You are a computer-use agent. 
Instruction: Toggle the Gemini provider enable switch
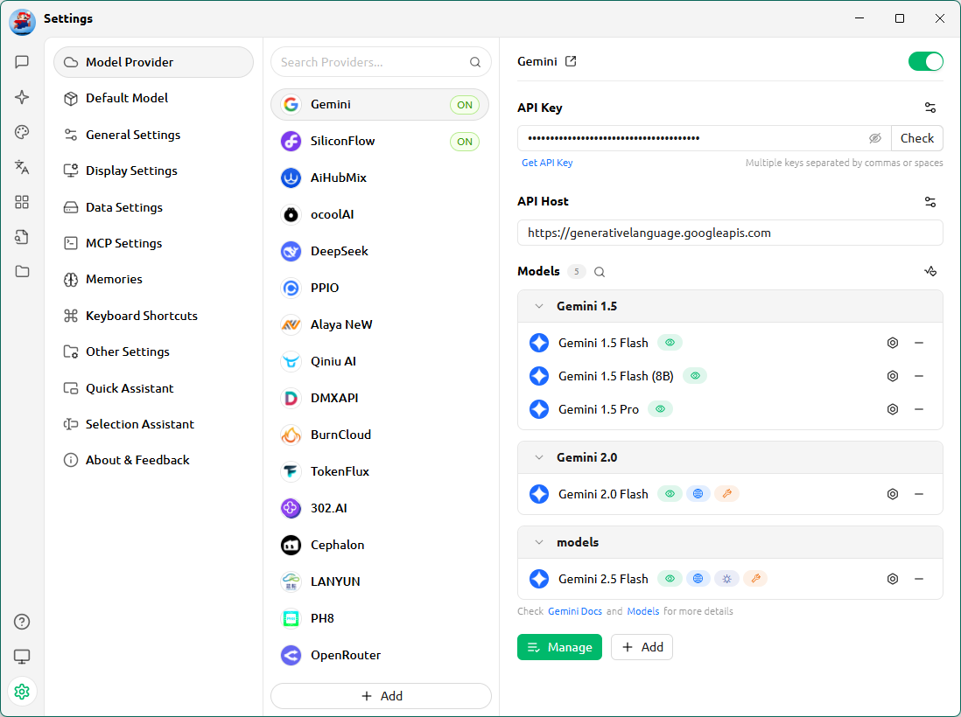tap(925, 61)
